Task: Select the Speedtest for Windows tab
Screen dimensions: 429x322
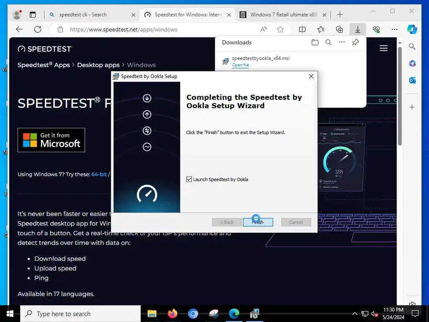Action: click(x=188, y=15)
